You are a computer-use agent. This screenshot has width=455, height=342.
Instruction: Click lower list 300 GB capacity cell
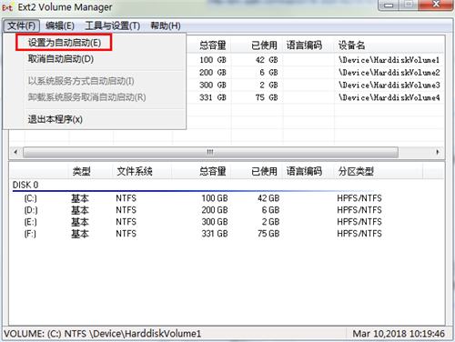pos(215,222)
